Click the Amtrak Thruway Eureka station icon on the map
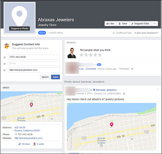This screenshot has height=154, width=162. (x=101, y=145)
